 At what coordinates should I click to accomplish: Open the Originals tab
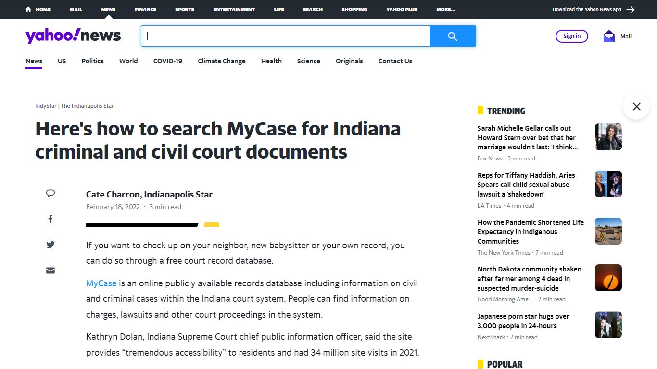349,61
